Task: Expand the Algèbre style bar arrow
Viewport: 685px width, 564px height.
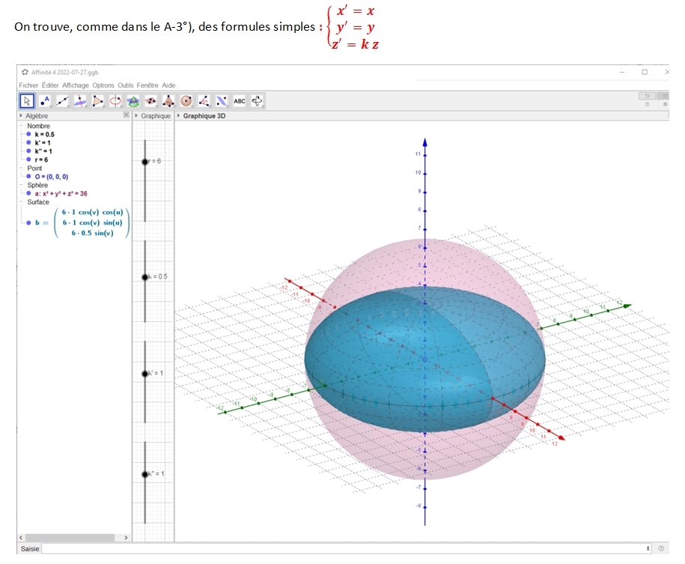Action: [21, 115]
